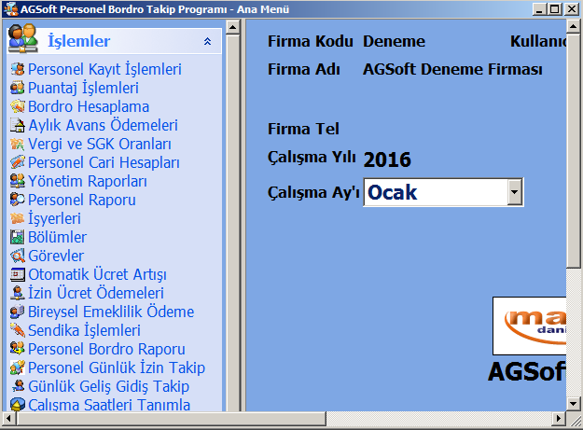The height and width of the screenshot is (430, 583).
Task: Click the left panel scrollbar up arrow
Action: [x=233, y=27]
